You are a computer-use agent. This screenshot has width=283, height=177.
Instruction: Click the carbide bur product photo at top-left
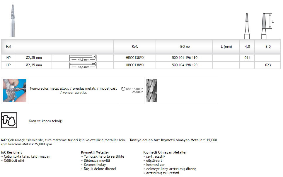[x=13, y=21]
